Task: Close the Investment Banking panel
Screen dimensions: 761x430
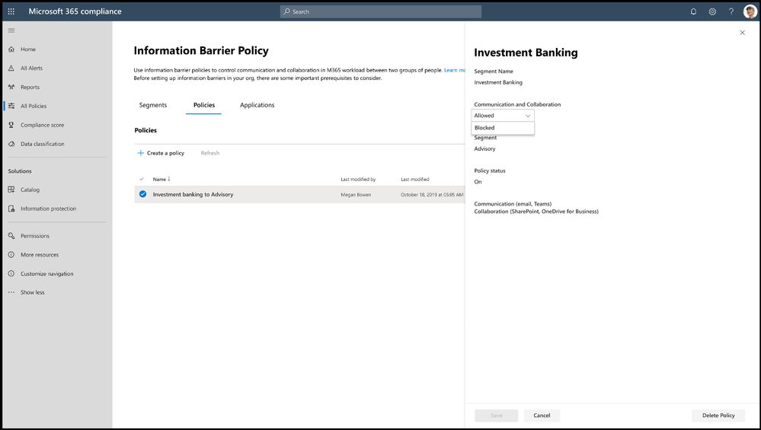Action: (x=742, y=33)
